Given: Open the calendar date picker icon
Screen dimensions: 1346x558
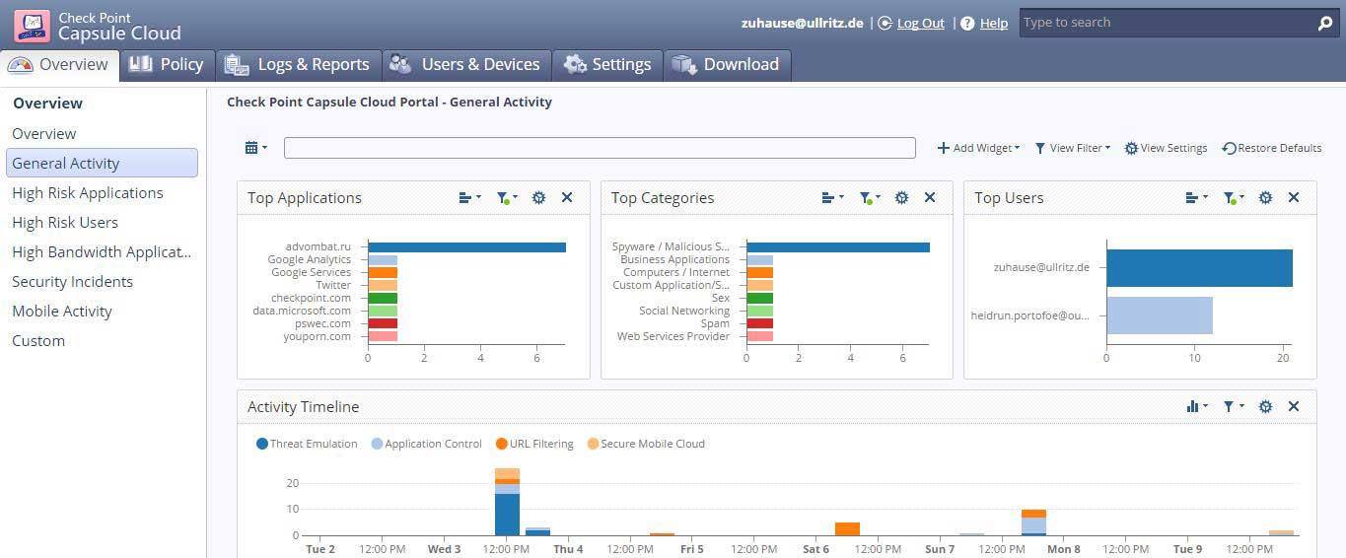Looking at the screenshot, I should 255,148.
